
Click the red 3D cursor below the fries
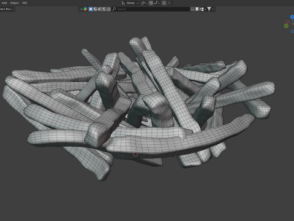click(x=135, y=154)
